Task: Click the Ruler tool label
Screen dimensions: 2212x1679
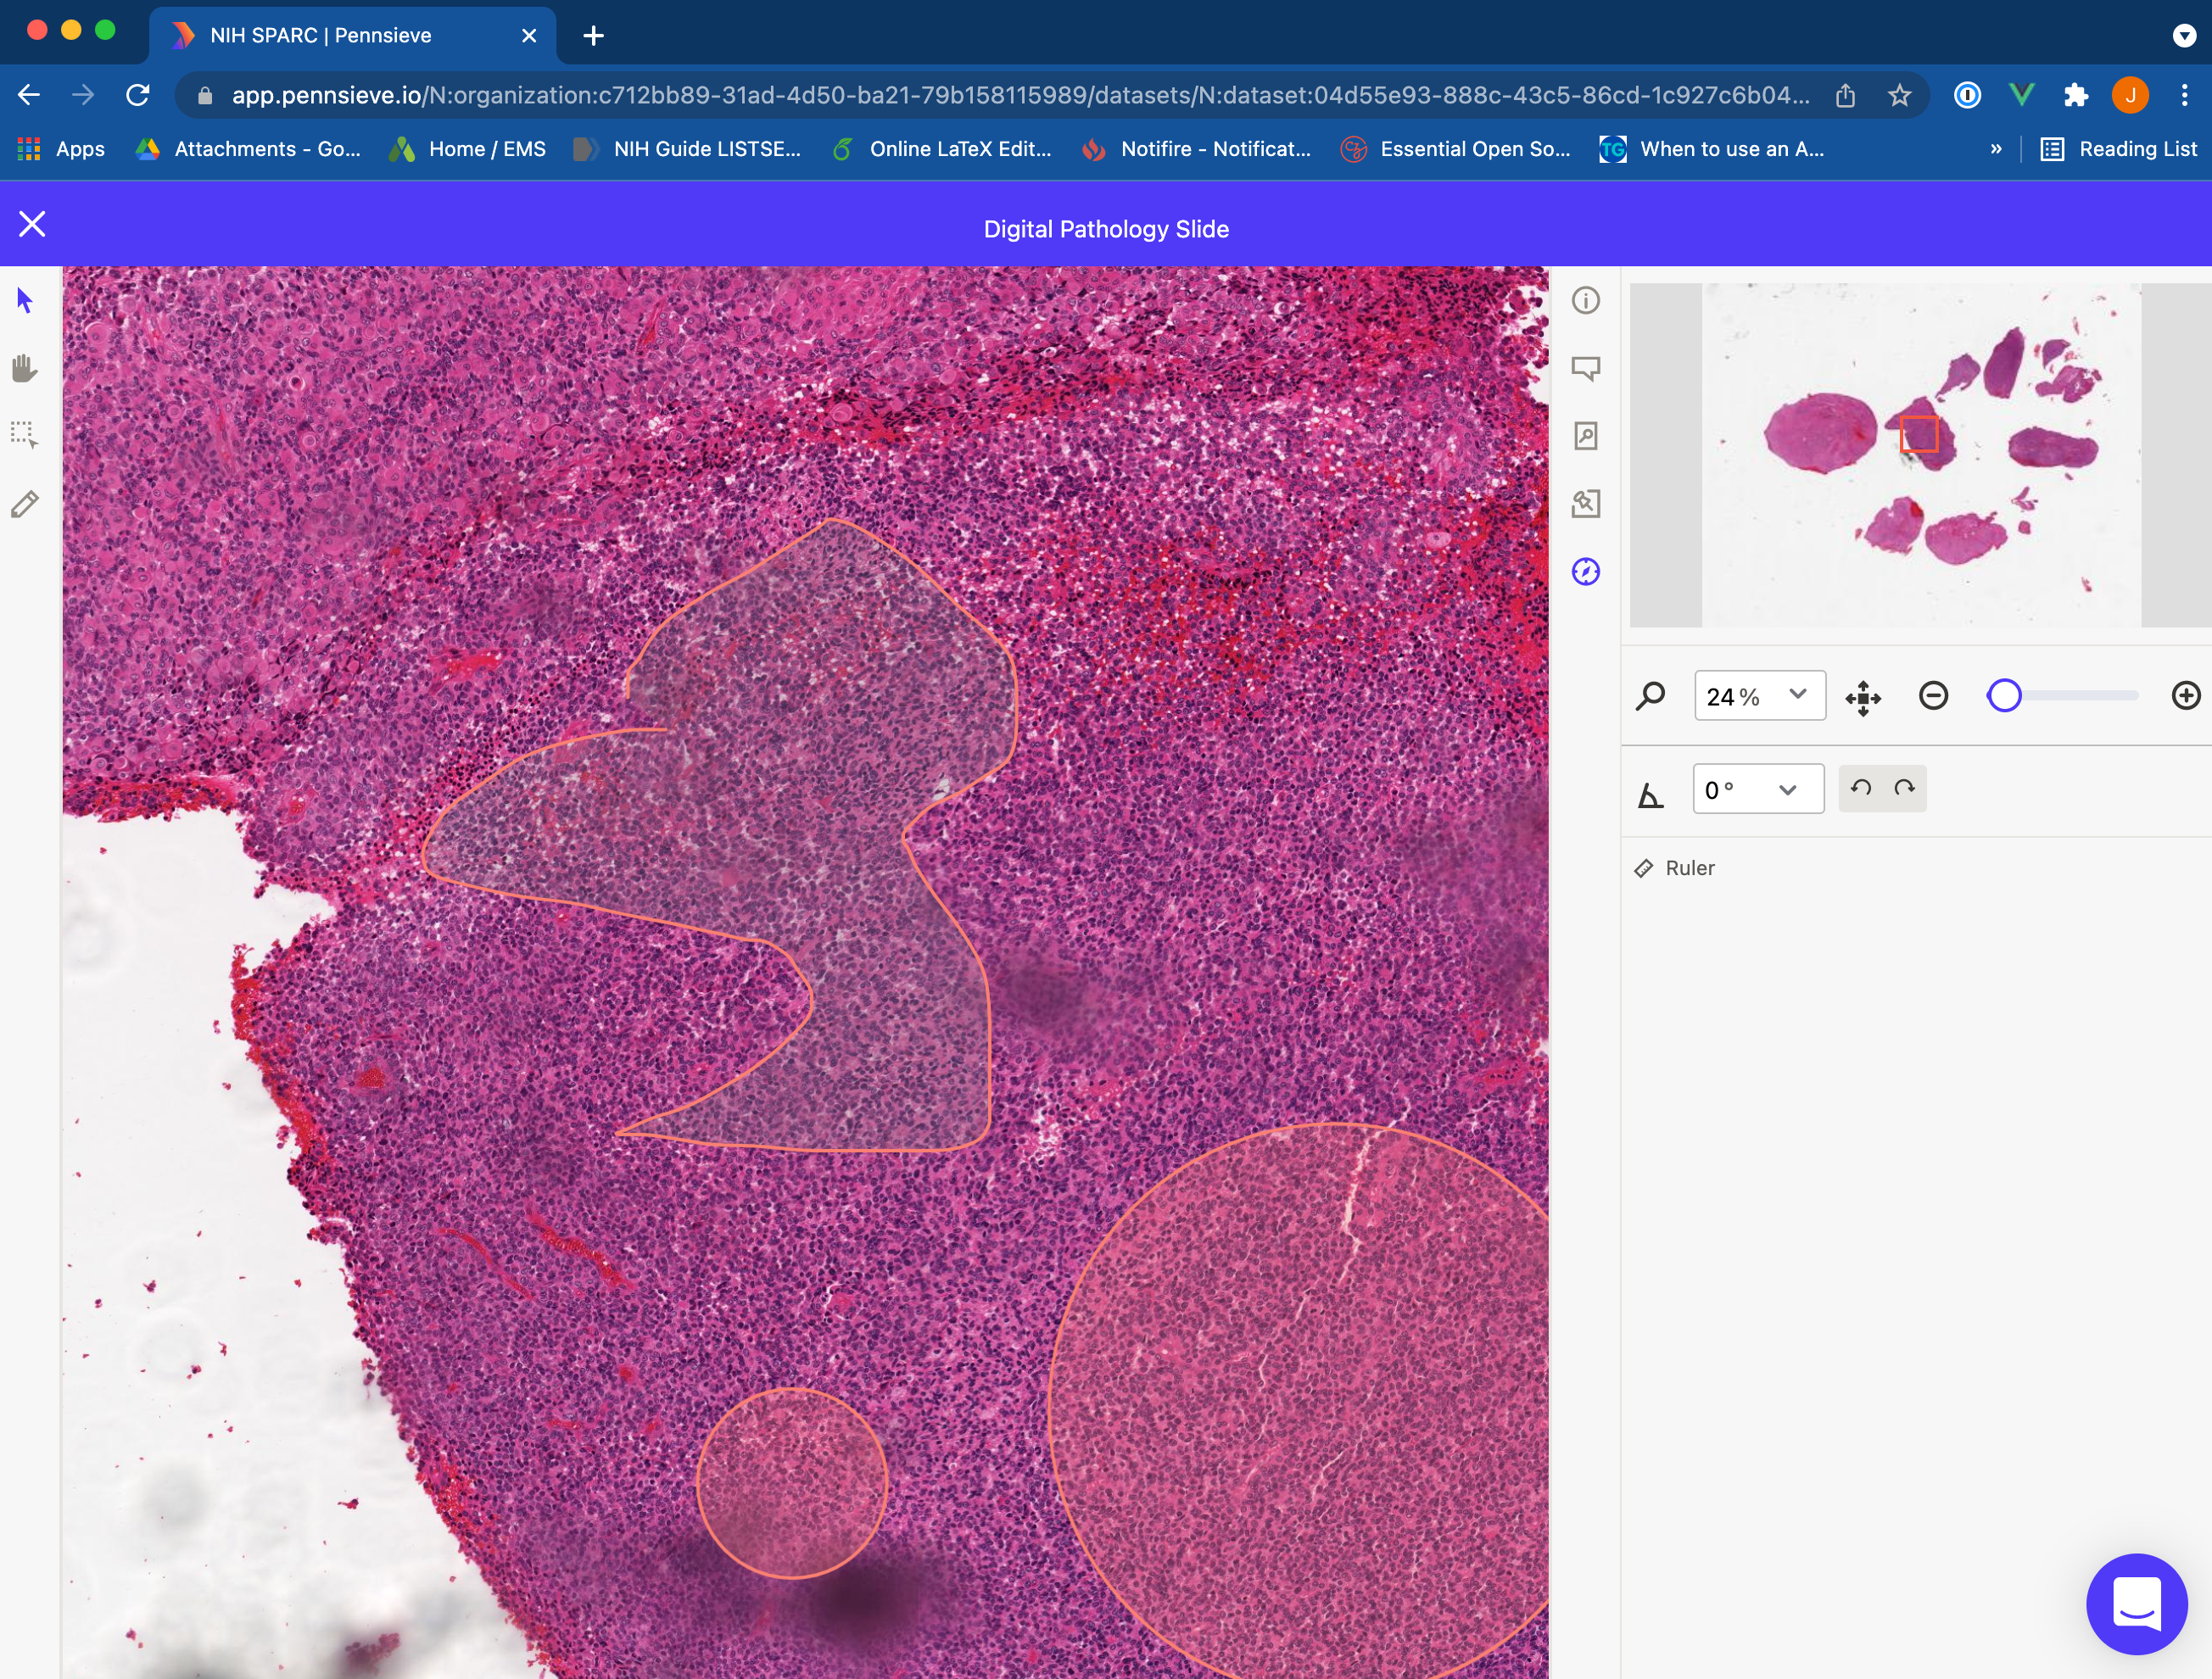Action: coord(1690,867)
